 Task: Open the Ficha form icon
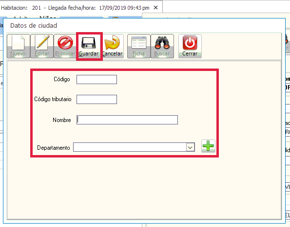pos(139,43)
